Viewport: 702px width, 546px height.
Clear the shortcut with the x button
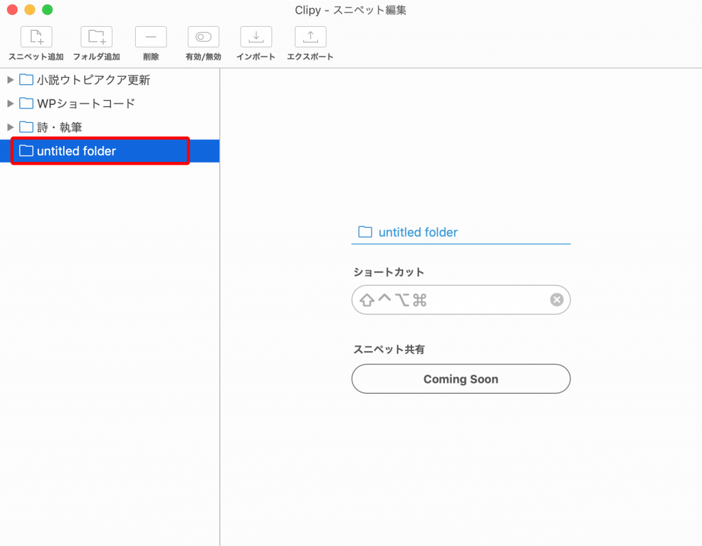coord(557,300)
